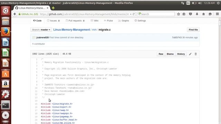This screenshot has height=124, width=221.
Task: Open the Firefox hamburger menu
Action: coord(217,14)
